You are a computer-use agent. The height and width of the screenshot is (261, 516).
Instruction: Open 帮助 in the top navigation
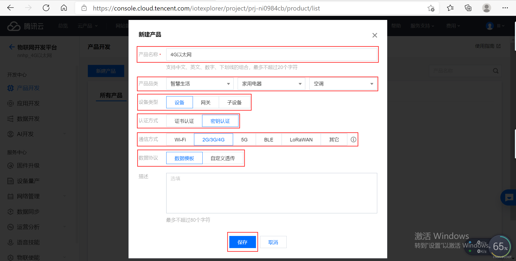tap(396, 26)
